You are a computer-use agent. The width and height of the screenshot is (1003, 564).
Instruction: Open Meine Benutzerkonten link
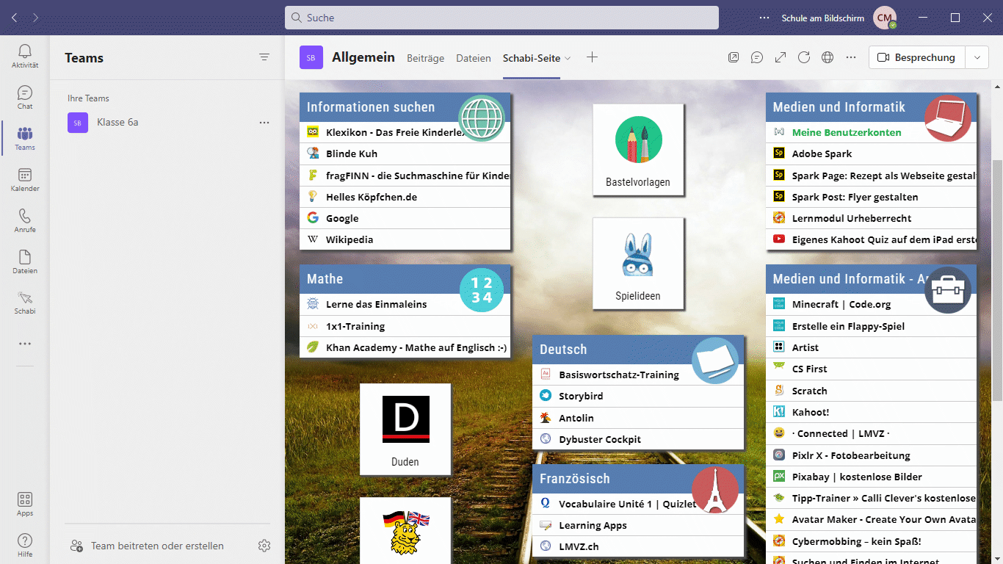click(x=872, y=132)
